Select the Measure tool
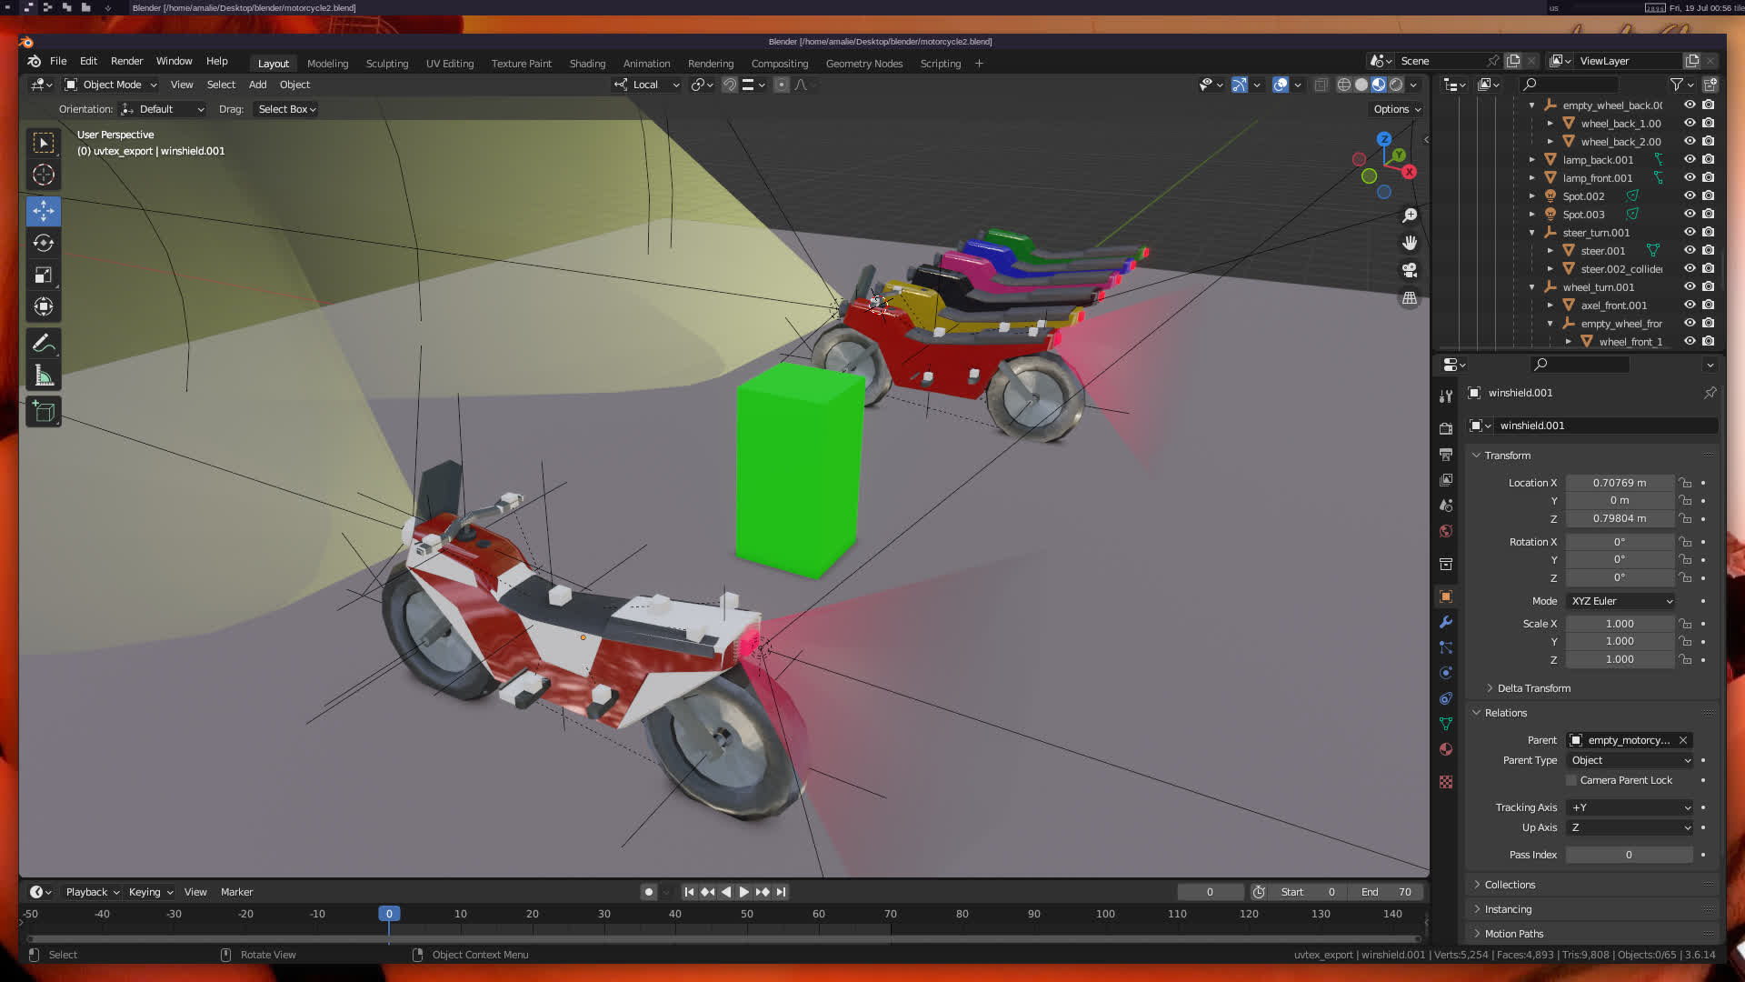The width and height of the screenshot is (1745, 982). click(43, 376)
